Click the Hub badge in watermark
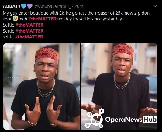The width and height of the screenshot is (162, 132). [150, 120]
